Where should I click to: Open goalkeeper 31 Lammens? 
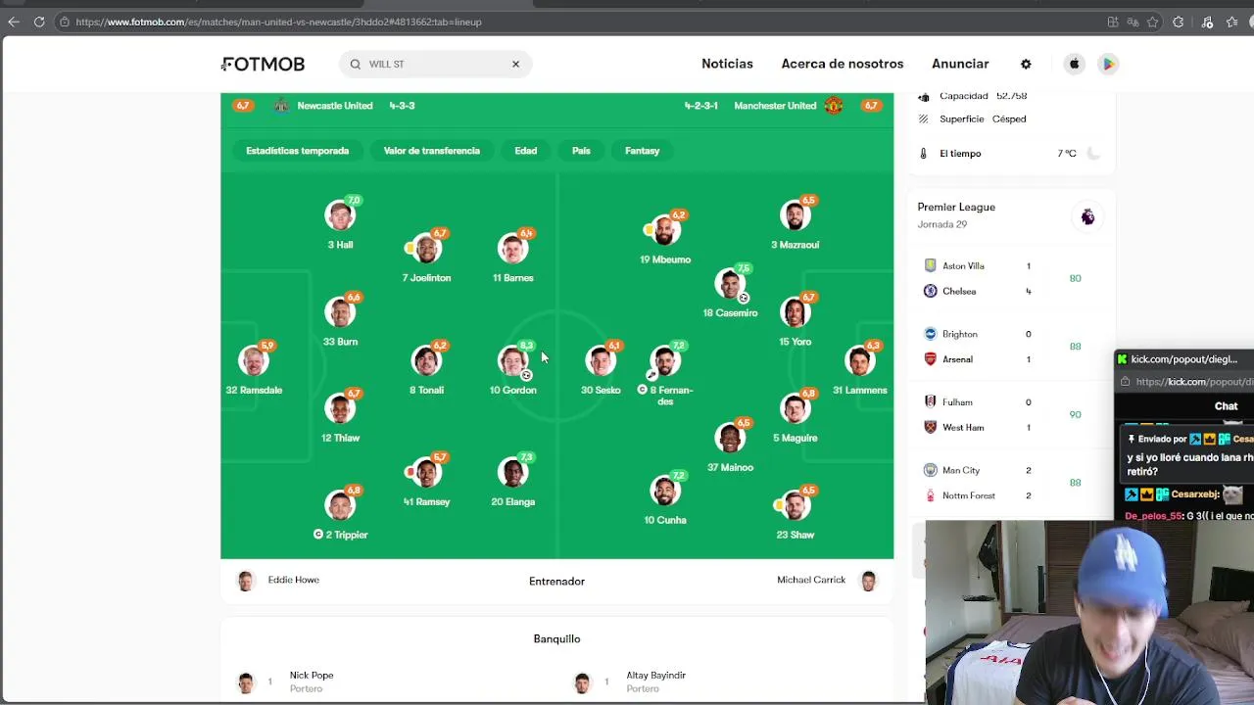859,368
